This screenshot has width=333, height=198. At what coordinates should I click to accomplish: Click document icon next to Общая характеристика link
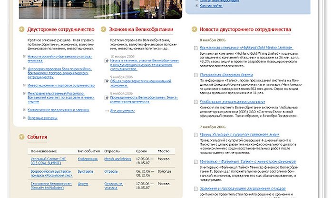(x=107, y=81)
